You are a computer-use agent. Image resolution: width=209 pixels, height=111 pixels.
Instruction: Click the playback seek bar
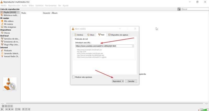tap(104, 103)
